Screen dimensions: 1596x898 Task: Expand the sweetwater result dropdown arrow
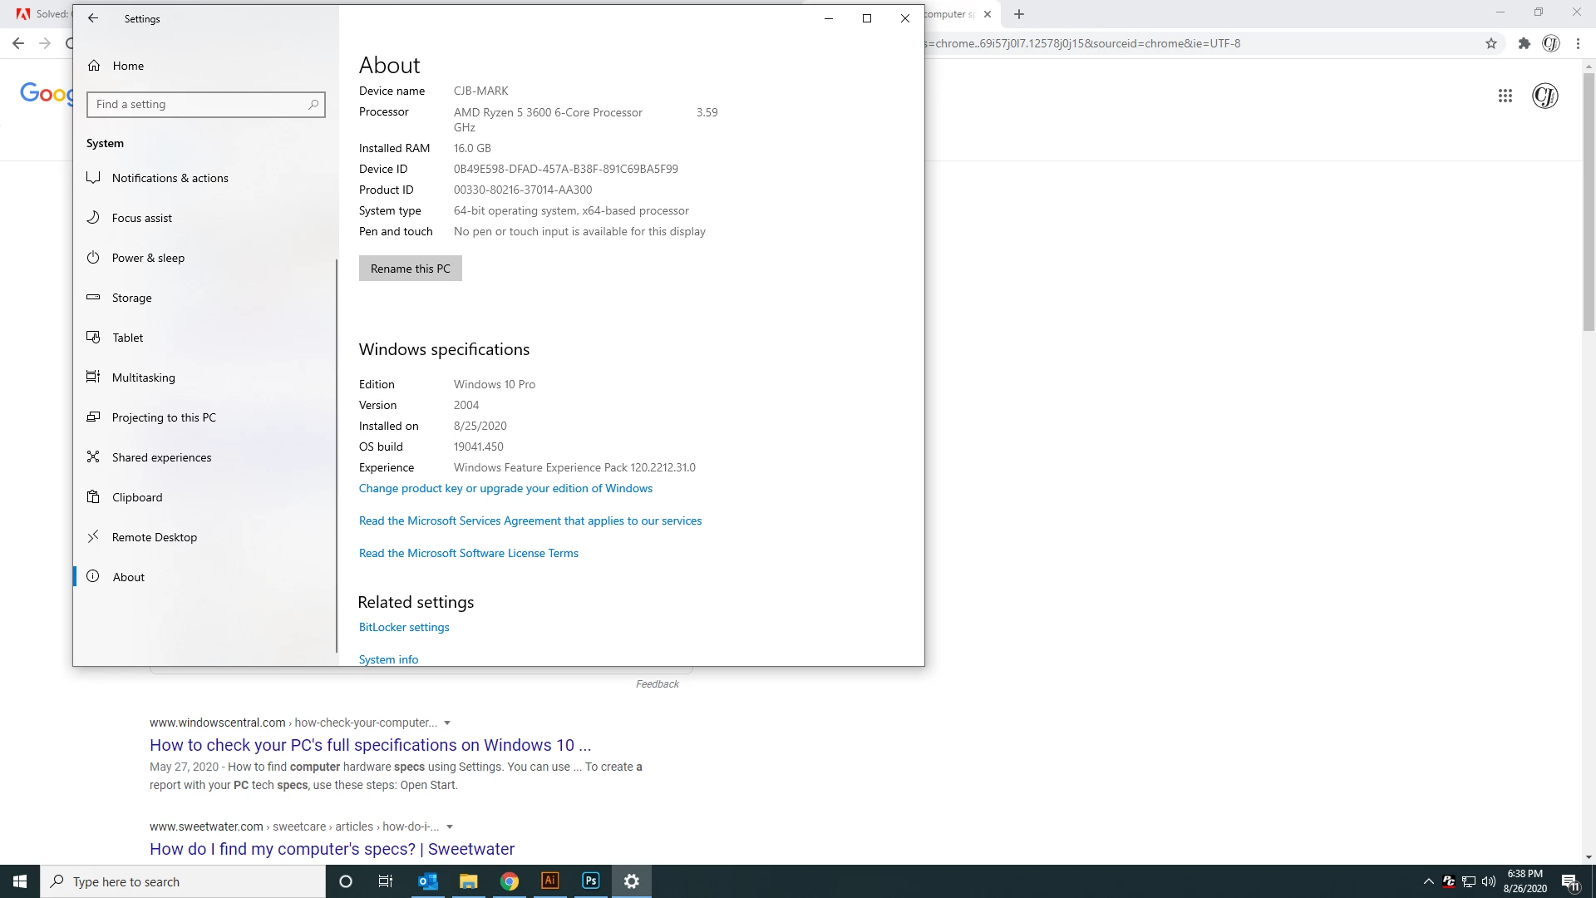(x=450, y=826)
